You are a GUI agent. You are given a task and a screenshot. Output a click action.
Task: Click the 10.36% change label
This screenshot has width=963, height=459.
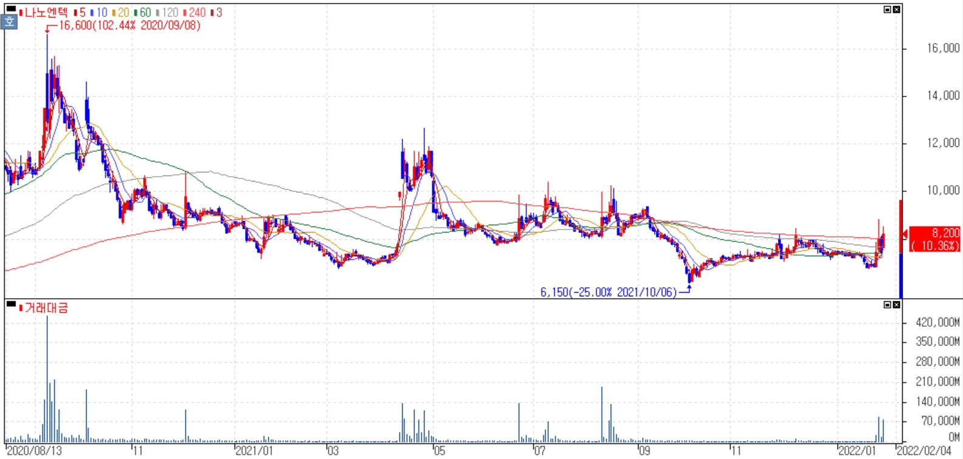(936, 245)
